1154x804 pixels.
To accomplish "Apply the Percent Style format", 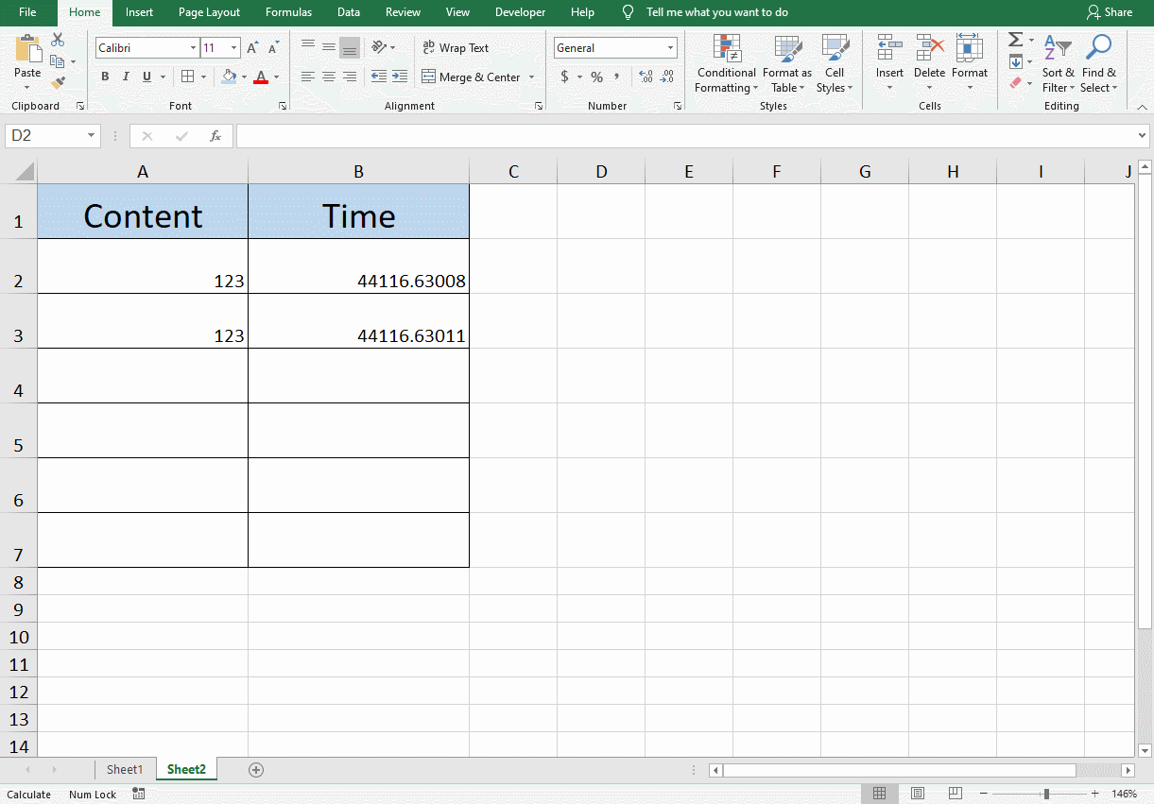I will [596, 77].
